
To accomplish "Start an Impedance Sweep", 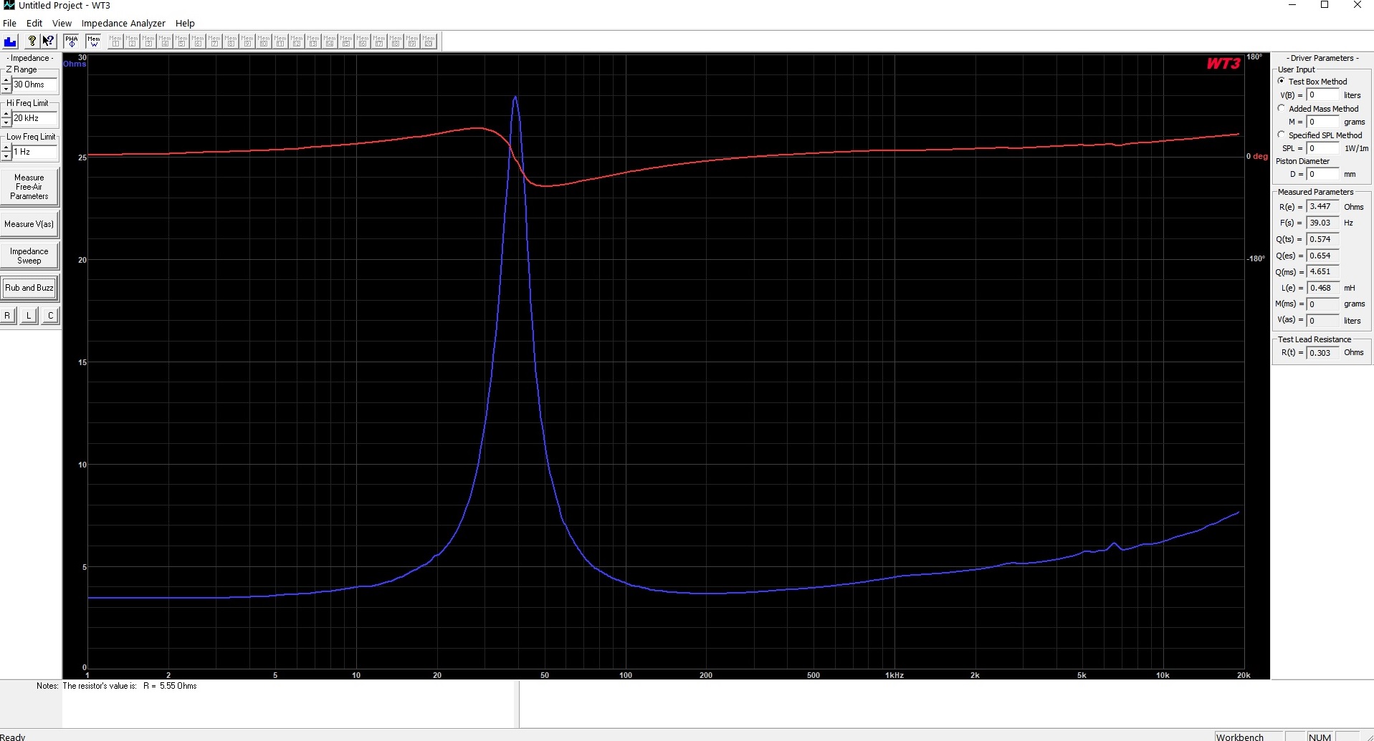I will click(29, 256).
